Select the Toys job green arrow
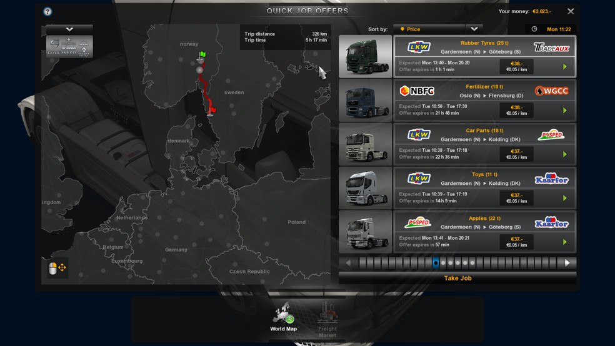Viewport: 615px width, 346px height. (x=564, y=198)
